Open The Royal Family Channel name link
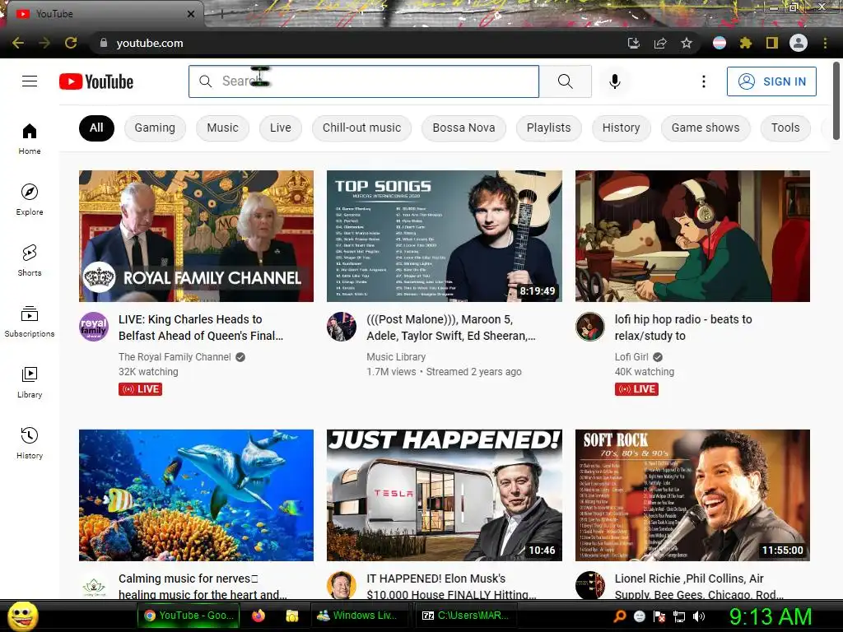Image resolution: width=843 pixels, height=632 pixels. click(x=175, y=357)
